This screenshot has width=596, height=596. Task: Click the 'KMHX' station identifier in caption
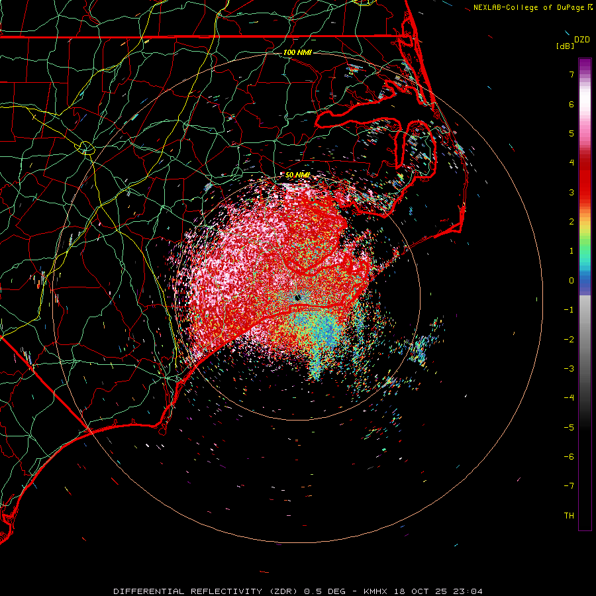pyautogui.click(x=376, y=591)
